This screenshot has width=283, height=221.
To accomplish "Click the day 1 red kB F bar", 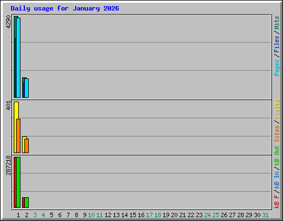I will tap(15, 182).
